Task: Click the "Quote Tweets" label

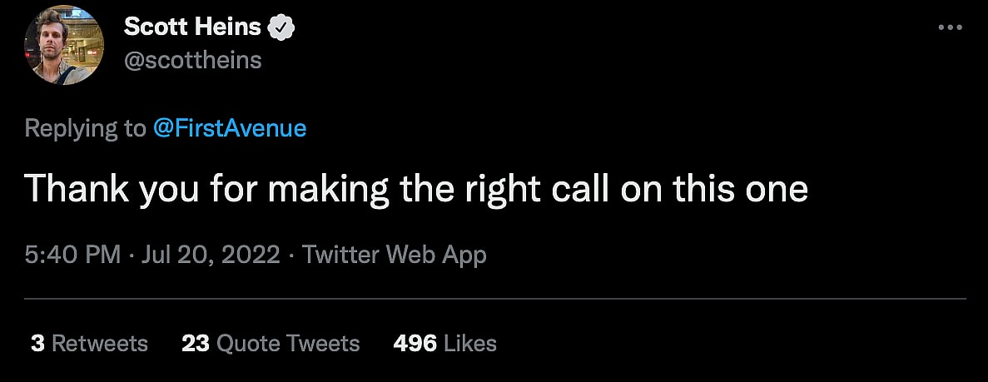Action: [x=288, y=343]
